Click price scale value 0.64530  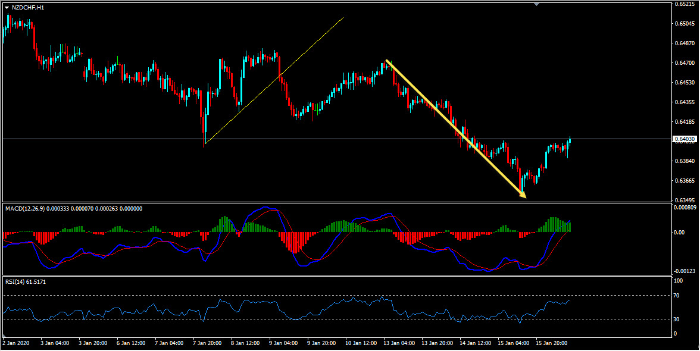point(685,83)
